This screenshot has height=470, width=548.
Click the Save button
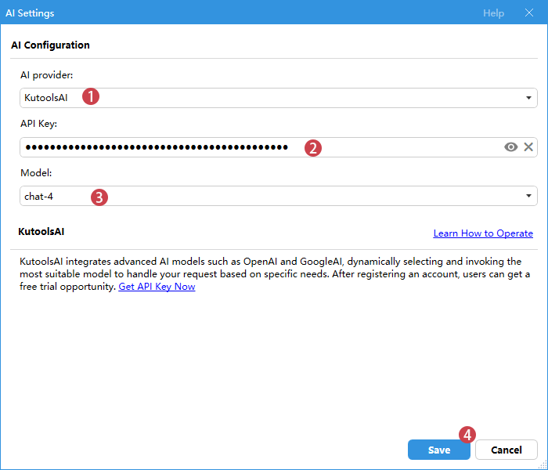coord(438,450)
